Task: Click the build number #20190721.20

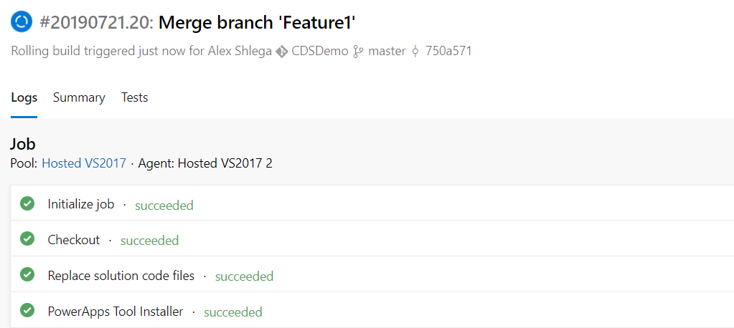Action: tap(97, 22)
